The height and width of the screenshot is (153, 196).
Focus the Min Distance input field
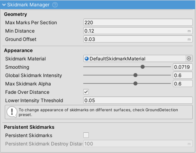pos(138,31)
